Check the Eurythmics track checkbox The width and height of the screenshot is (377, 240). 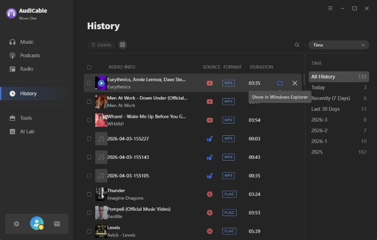[x=89, y=83]
